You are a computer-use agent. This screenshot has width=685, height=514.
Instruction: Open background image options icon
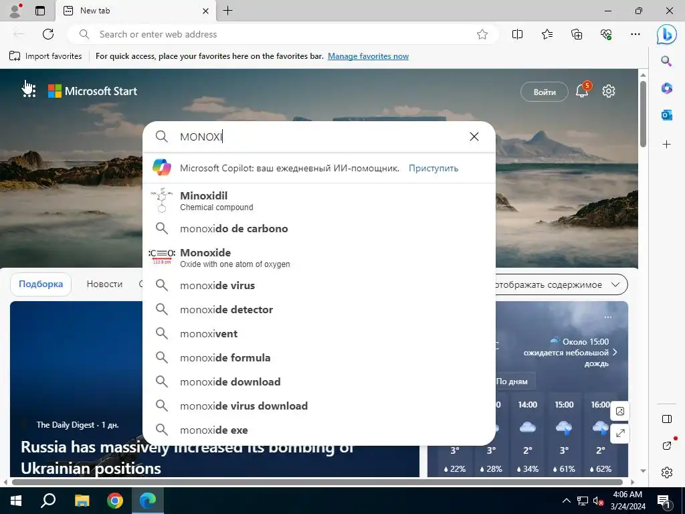click(x=620, y=411)
